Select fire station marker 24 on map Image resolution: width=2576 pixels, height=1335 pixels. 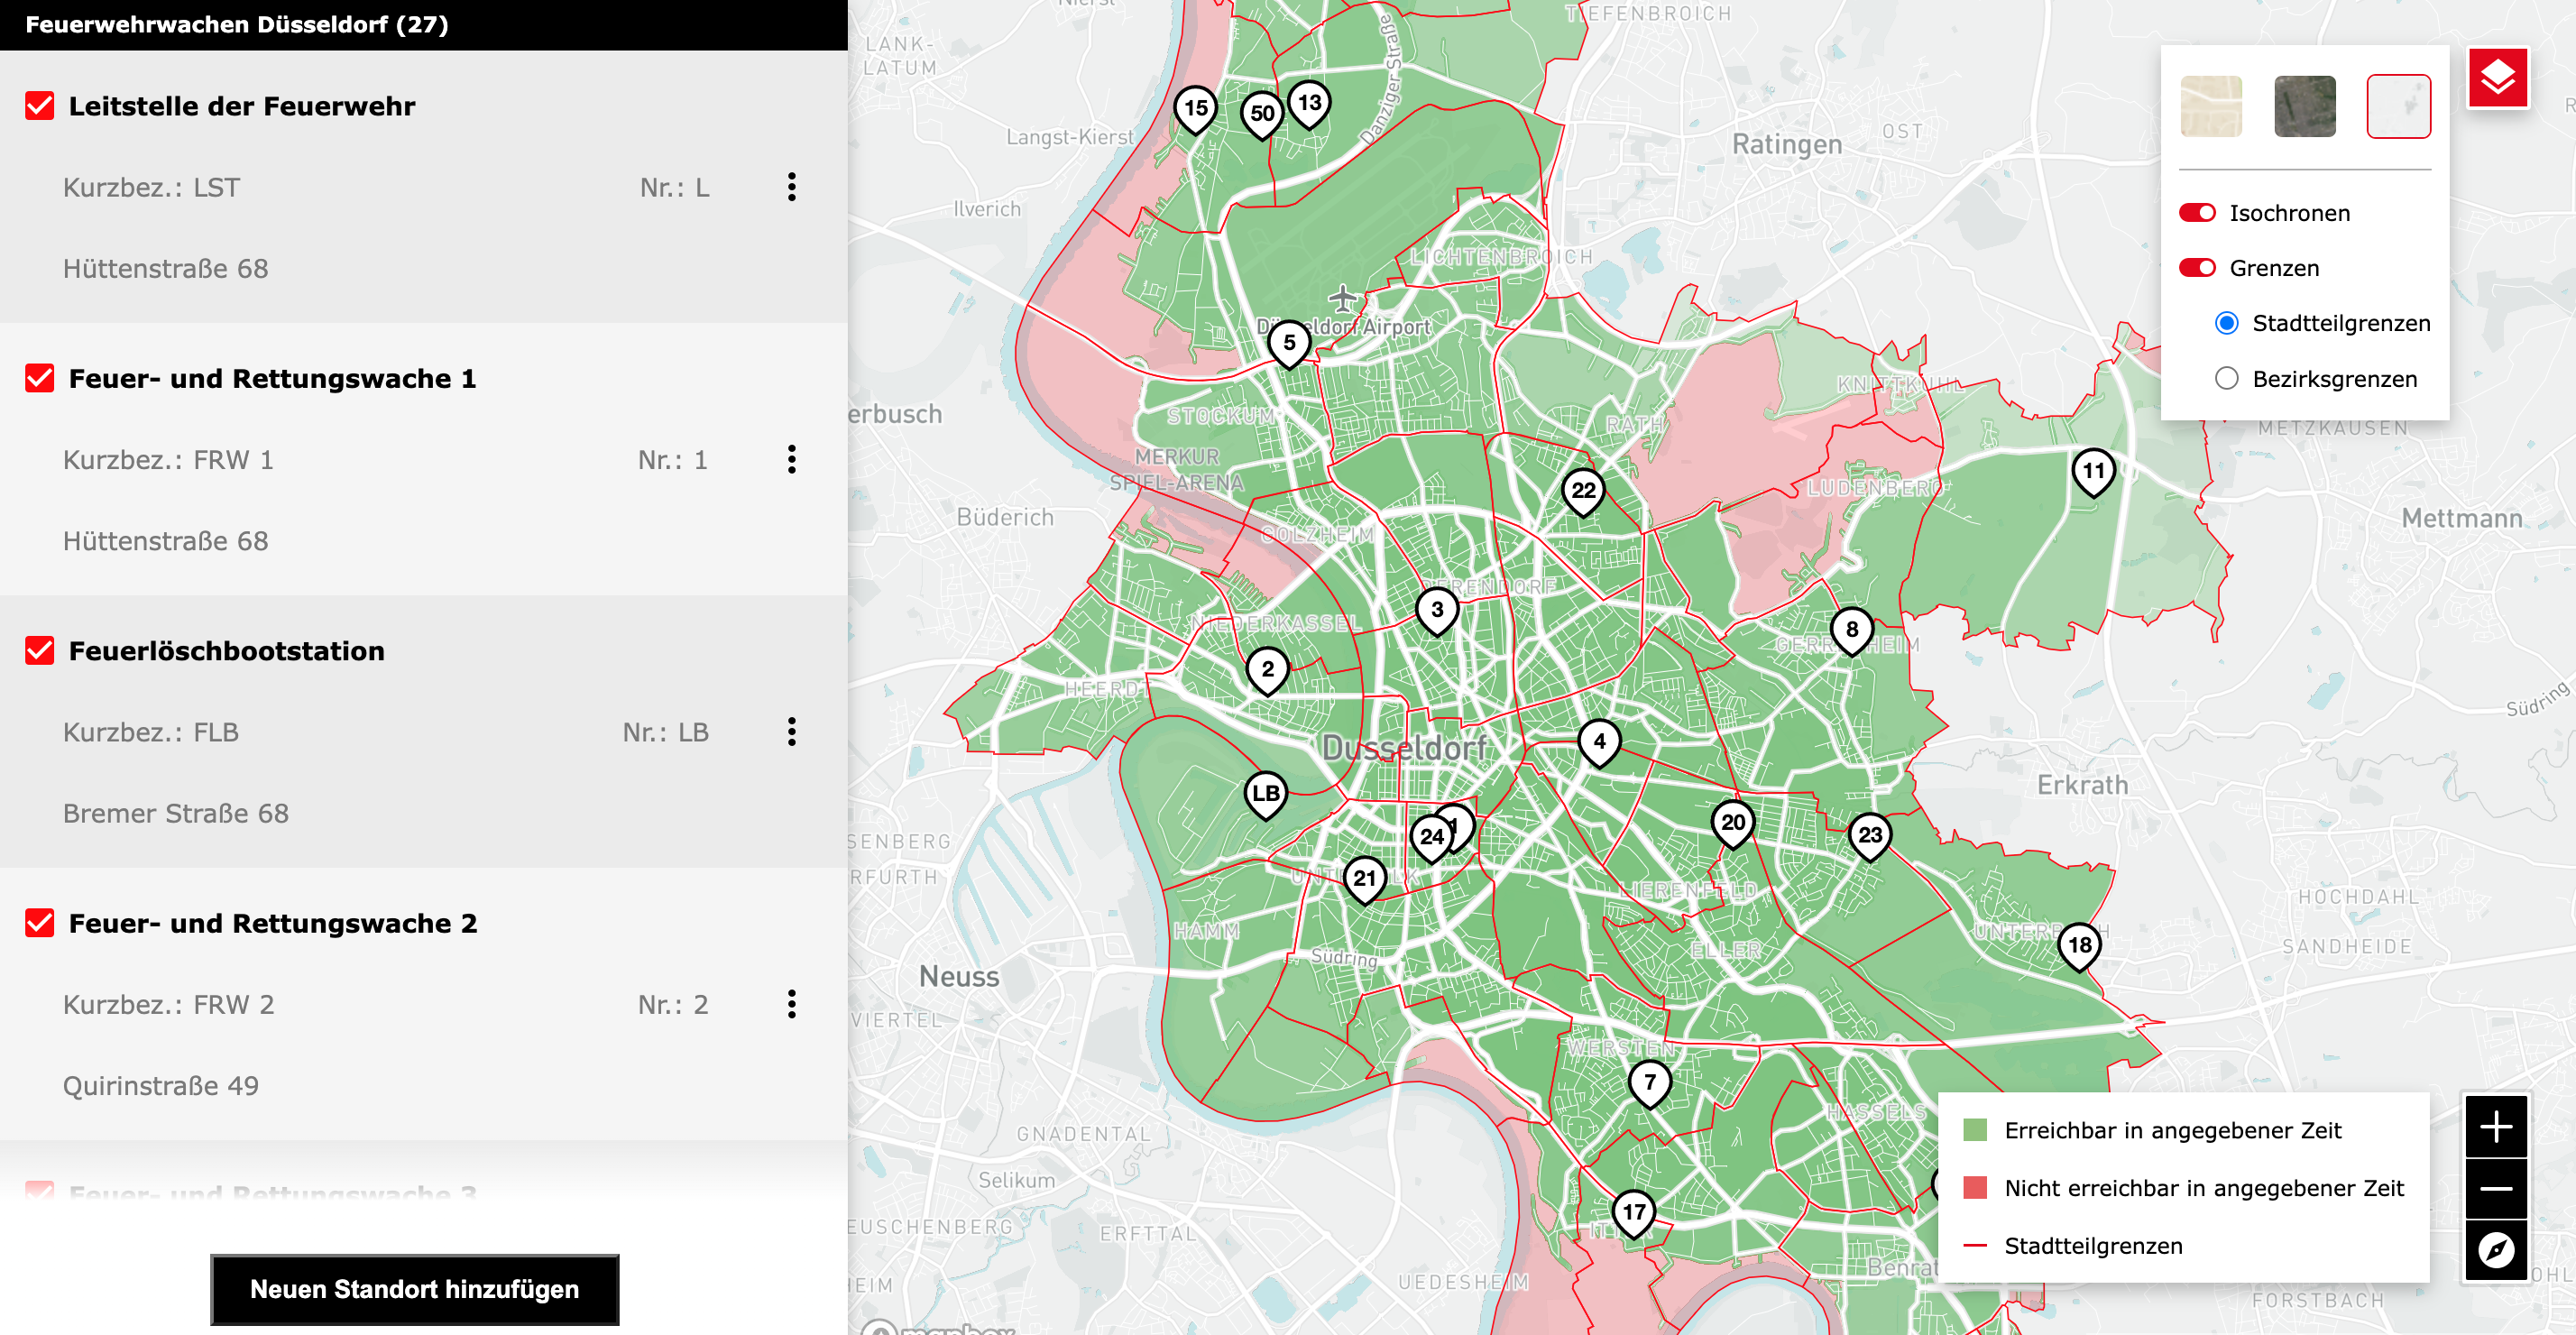[1431, 838]
